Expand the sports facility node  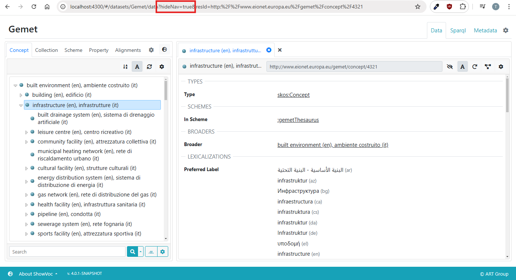click(26, 234)
